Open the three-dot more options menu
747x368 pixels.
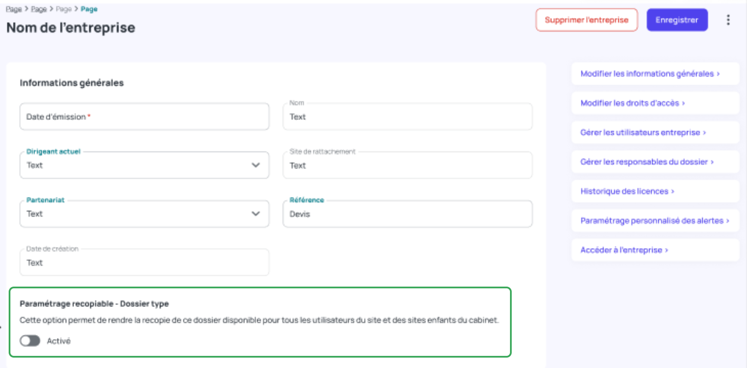pyautogui.click(x=728, y=20)
